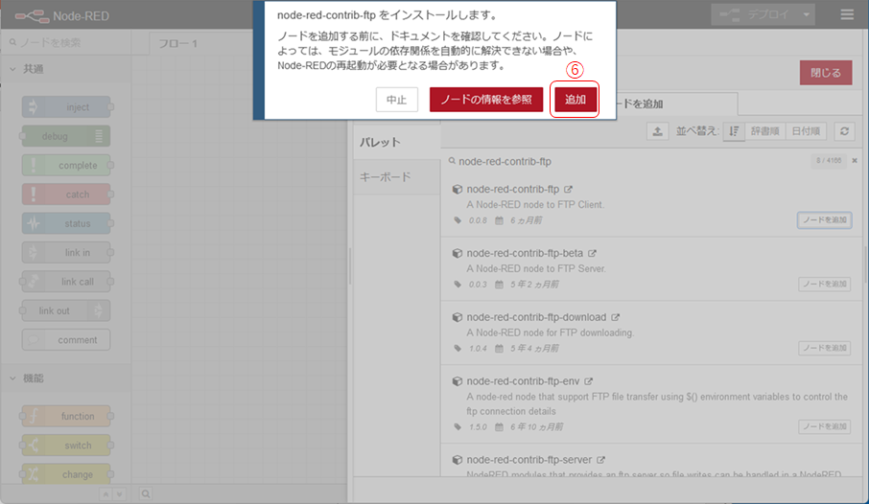Clear the node-red-contrib-ftp search with the x icon
Viewport: 869px width, 504px height.
pos(855,161)
